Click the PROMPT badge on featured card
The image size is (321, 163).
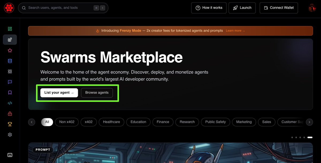43,150
